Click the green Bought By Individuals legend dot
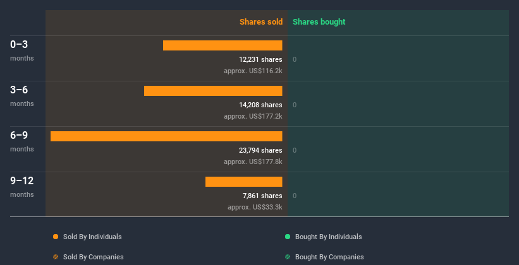 point(288,237)
